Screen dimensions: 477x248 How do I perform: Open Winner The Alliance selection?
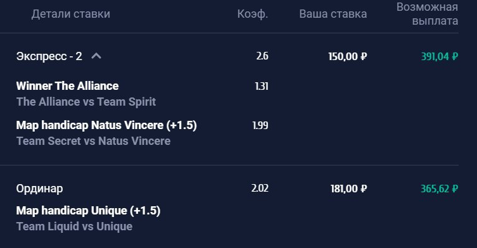click(x=68, y=86)
